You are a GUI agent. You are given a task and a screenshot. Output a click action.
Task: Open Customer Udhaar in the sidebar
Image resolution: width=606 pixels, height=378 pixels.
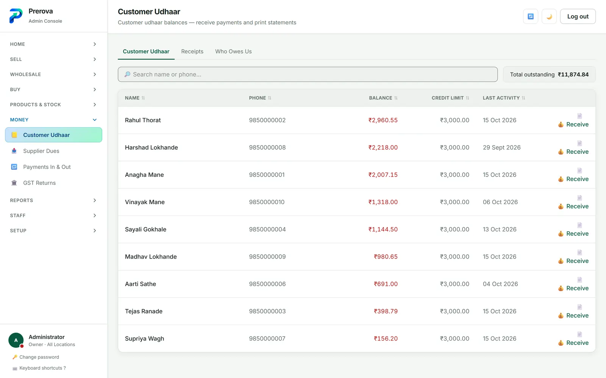click(53, 135)
